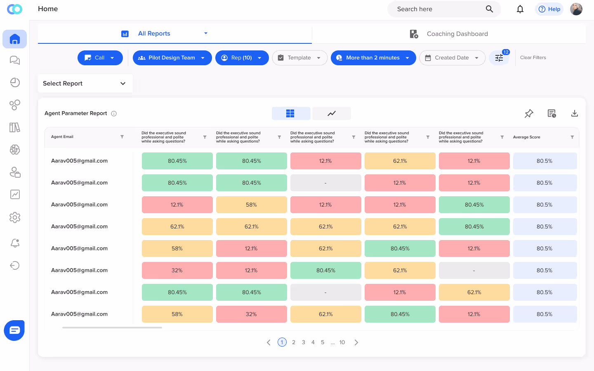Expand the Select Report dropdown
This screenshot has height=371, width=594.
point(85,83)
